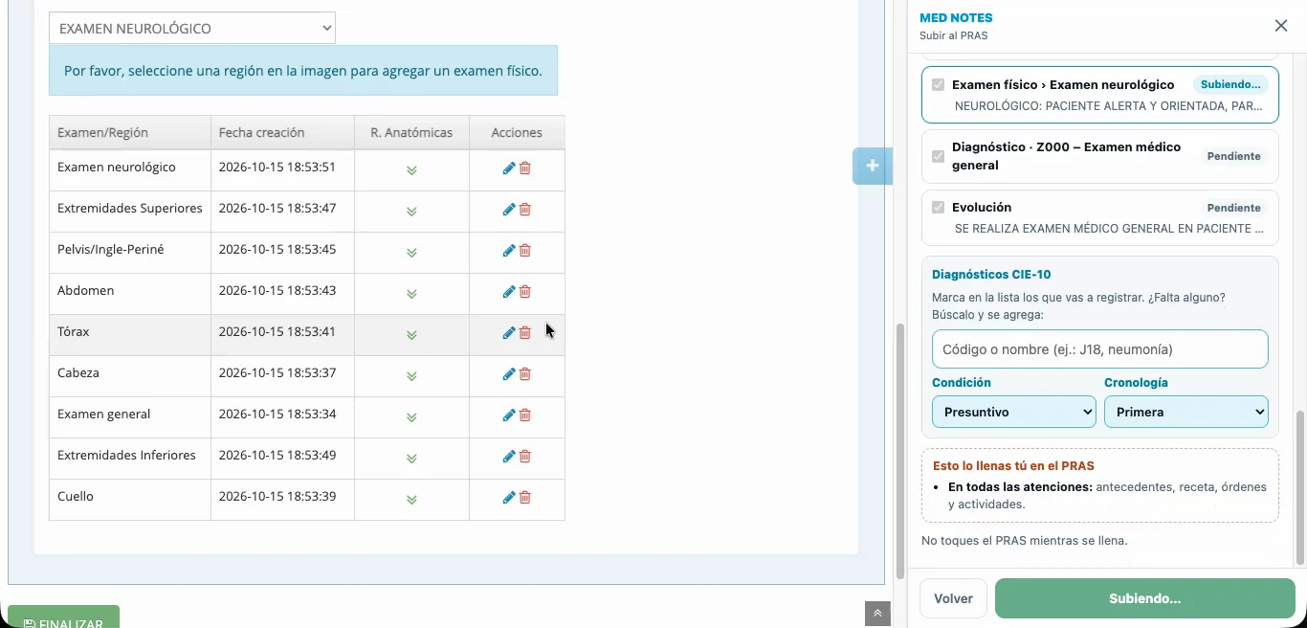Open the EXAMEN NEUROLÓGICO dropdown
Viewport: 1307px width, 628px height.
tap(192, 29)
